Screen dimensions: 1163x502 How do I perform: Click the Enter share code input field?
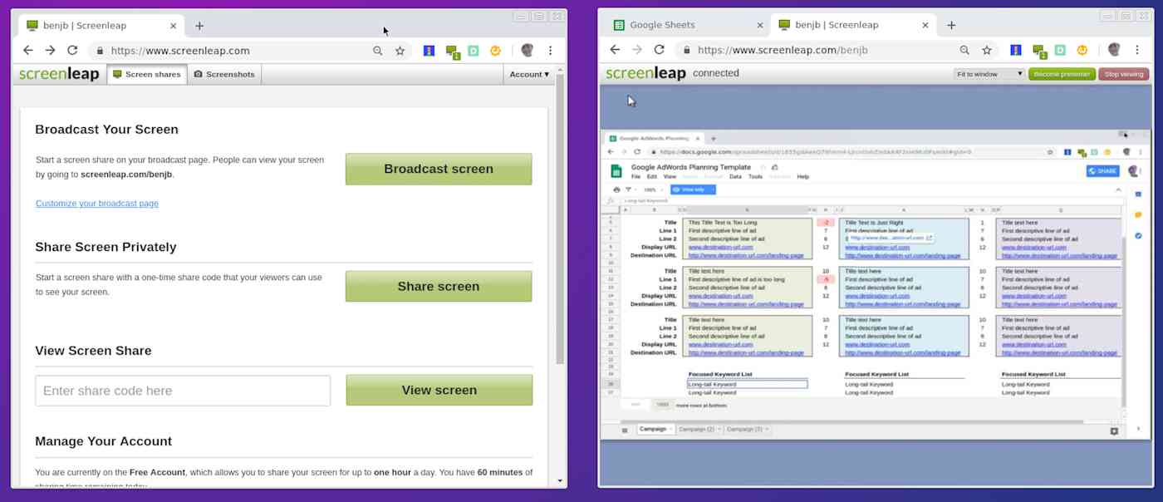point(182,390)
